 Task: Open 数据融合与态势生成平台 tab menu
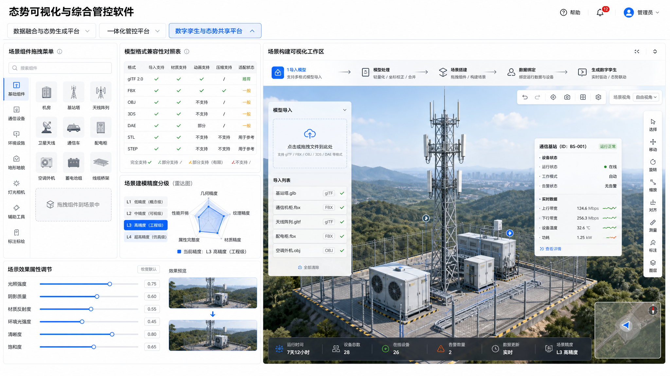point(51,31)
